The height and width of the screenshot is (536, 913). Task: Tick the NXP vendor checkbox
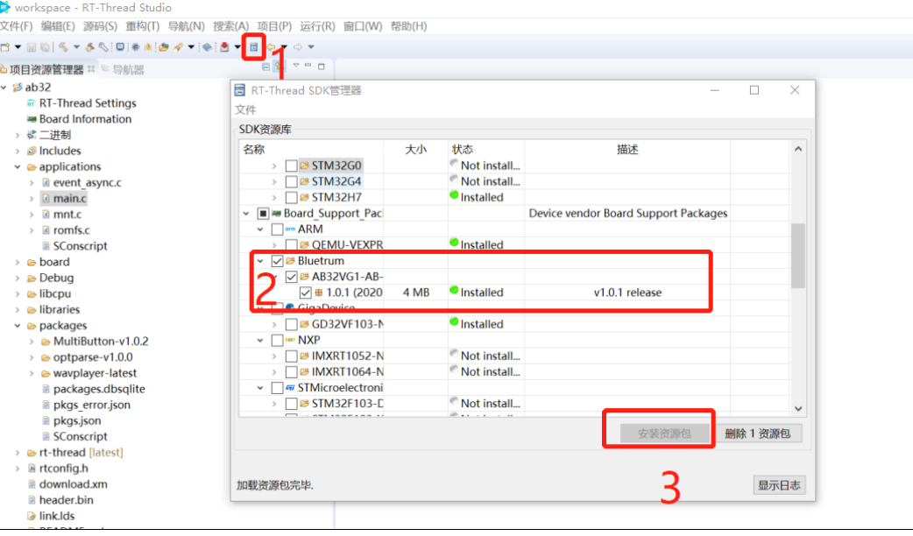[277, 340]
